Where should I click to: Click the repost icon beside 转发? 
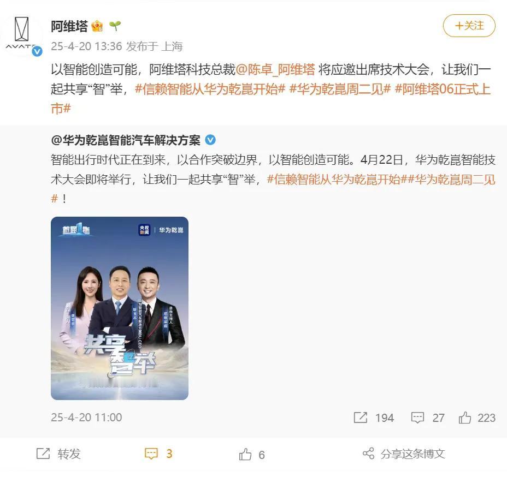(43, 454)
